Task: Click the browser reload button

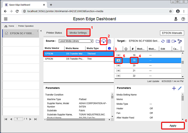Action: coord(17,11)
